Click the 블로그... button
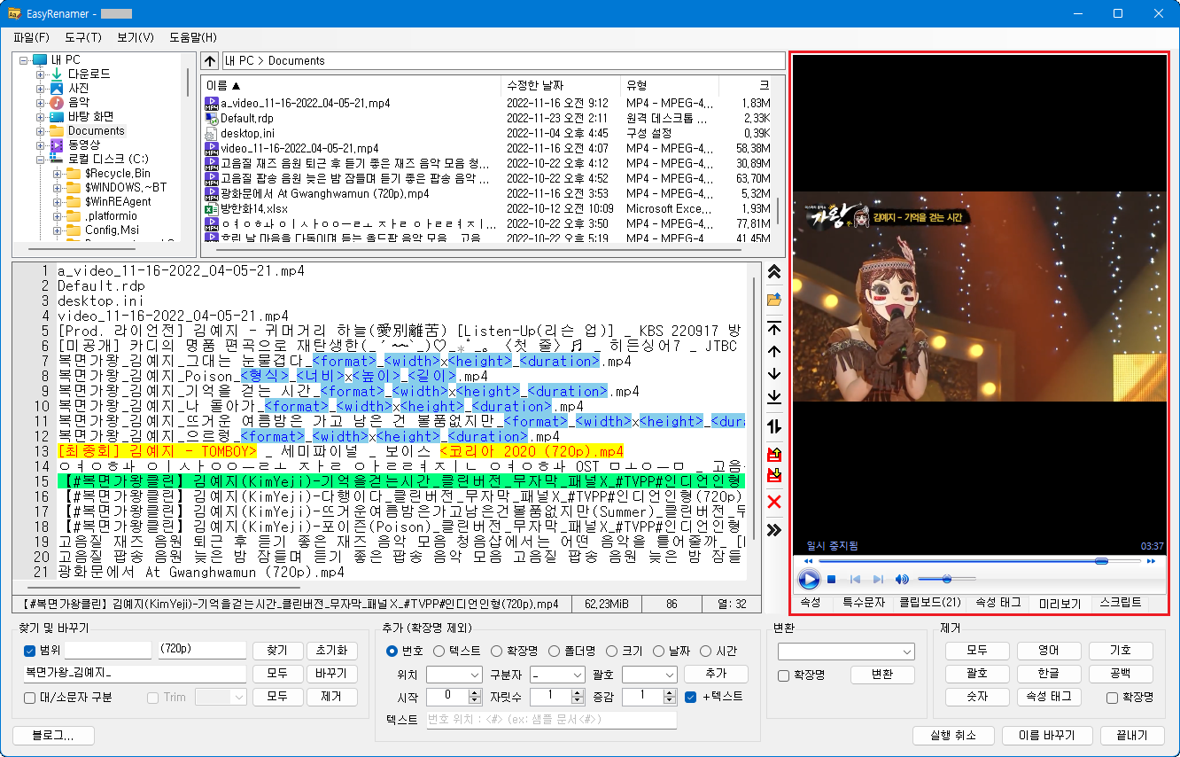This screenshot has height=757, width=1180. pyautogui.click(x=52, y=736)
